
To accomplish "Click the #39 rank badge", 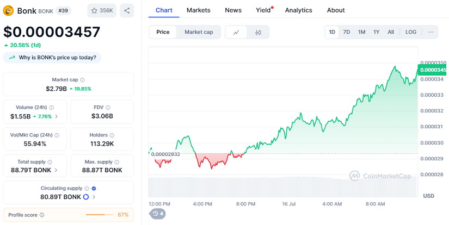I will (x=63, y=10).
